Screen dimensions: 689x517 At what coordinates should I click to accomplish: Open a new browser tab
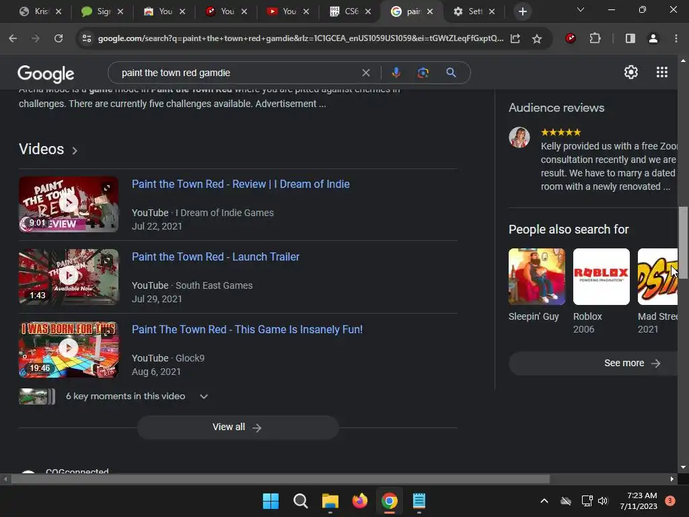(x=522, y=11)
